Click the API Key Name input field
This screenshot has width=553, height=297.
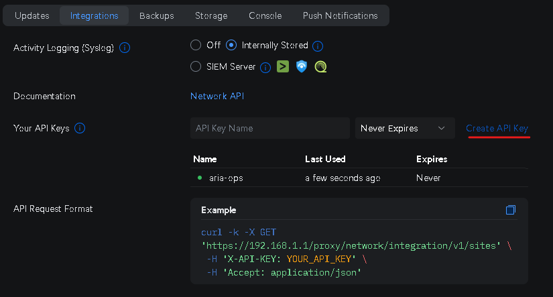coord(269,128)
